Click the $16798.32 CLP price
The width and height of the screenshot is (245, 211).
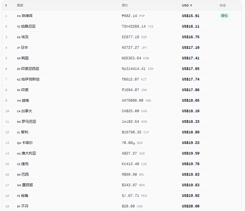click(x=135, y=133)
